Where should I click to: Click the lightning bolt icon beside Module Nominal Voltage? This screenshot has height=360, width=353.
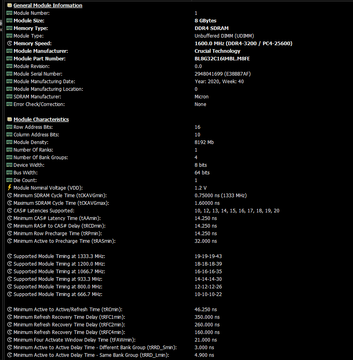coord(10,188)
